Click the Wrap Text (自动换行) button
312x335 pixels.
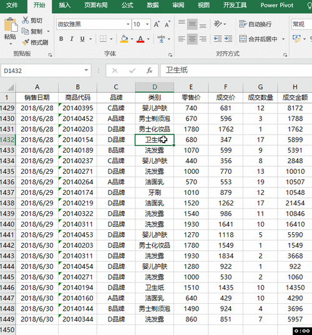click(x=255, y=24)
